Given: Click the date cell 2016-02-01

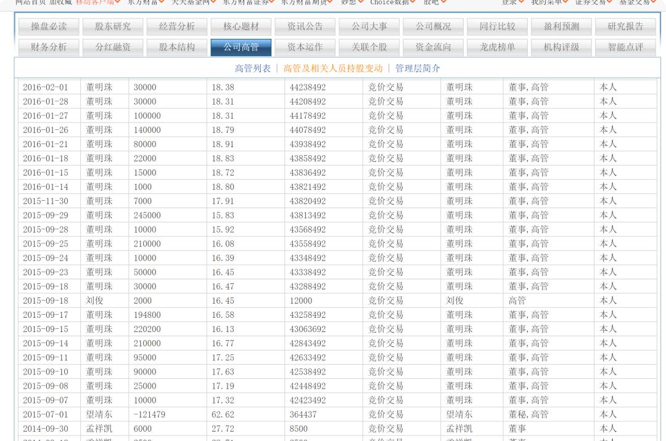Looking at the screenshot, I should pyautogui.click(x=46, y=87).
